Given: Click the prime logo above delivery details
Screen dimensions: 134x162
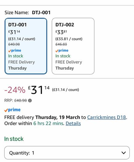Looking at the screenshot, I should point(12,110).
